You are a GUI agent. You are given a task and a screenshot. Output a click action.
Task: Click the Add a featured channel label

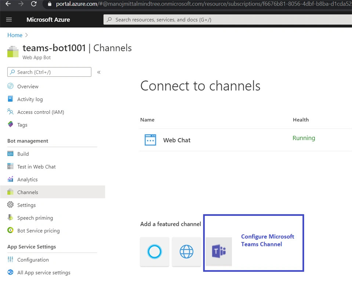(x=171, y=224)
